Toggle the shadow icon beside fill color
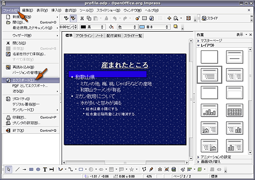 [x=176, y=27]
